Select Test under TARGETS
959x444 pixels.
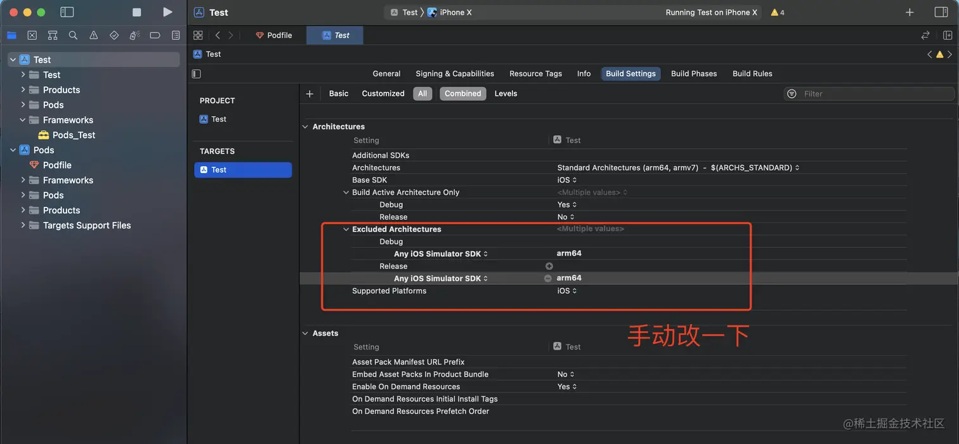tap(243, 170)
